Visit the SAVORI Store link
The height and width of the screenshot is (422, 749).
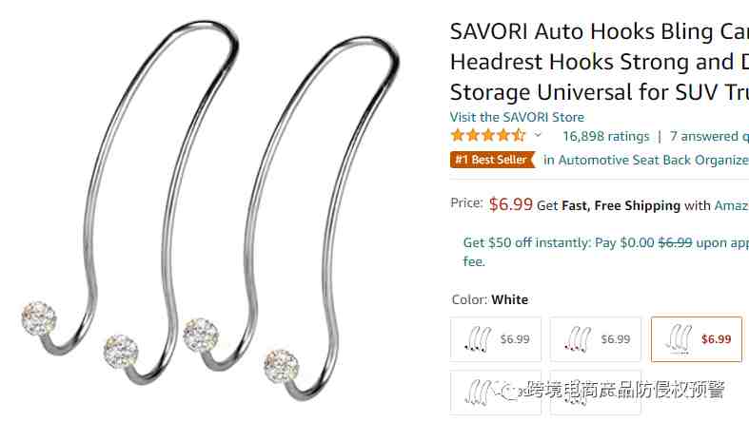[517, 117]
